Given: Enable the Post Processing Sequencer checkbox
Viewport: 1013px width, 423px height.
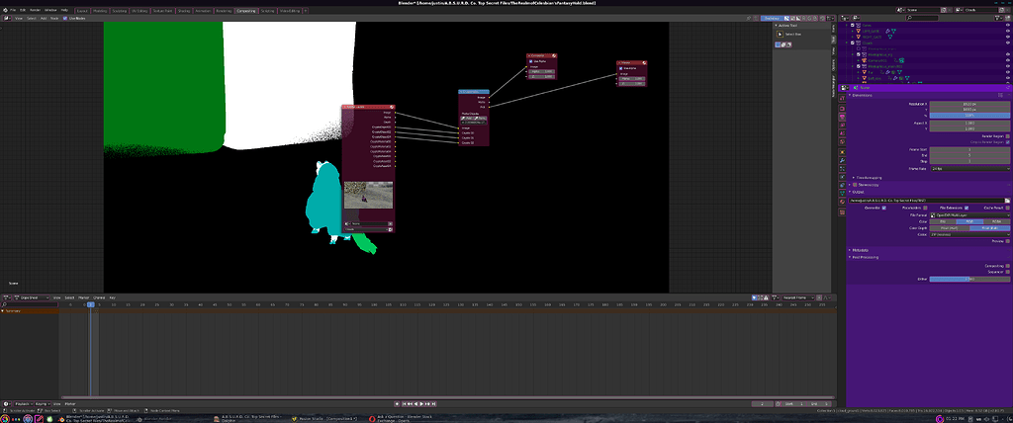Looking at the screenshot, I should [x=1008, y=272].
